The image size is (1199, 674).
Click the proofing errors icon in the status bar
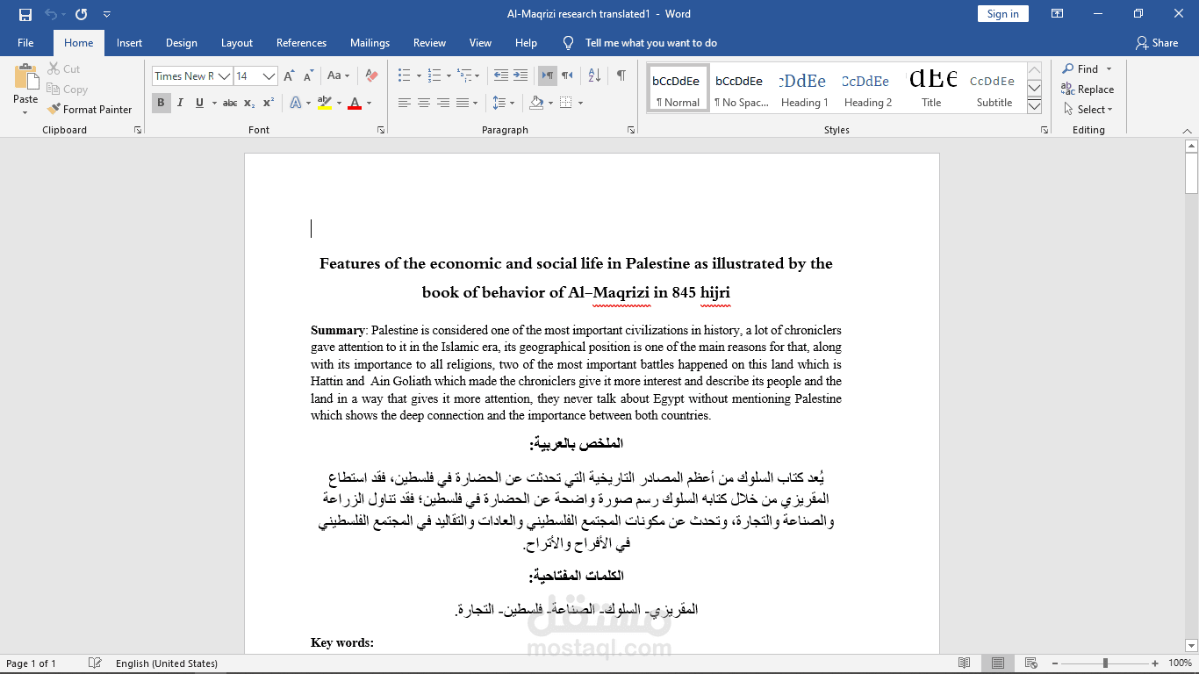click(95, 663)
